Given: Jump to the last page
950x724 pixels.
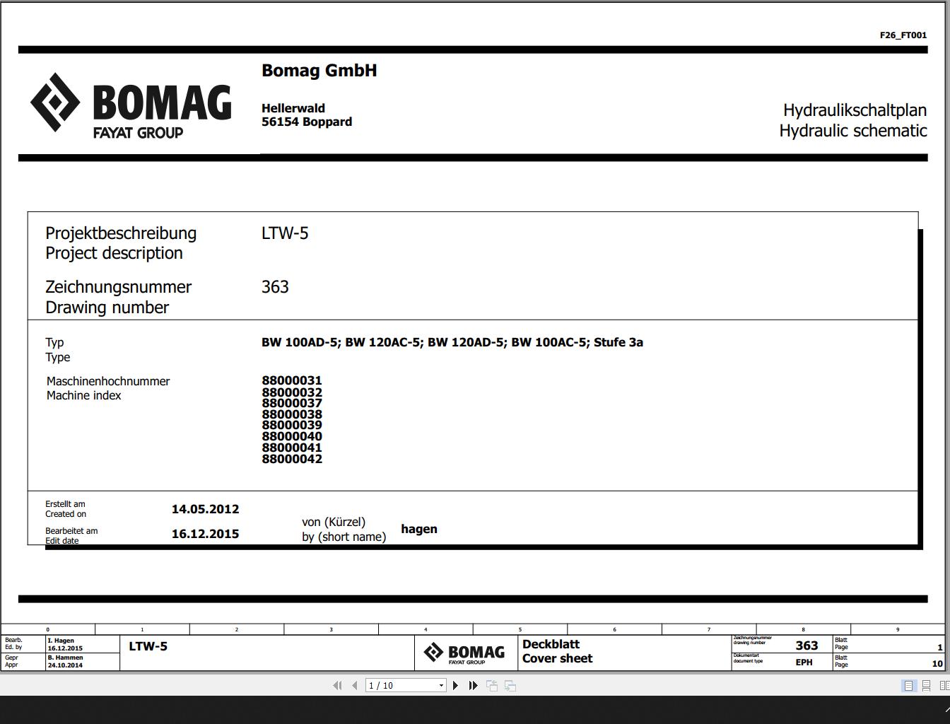Looking at the screenshot, I should [x=473, y=685].
